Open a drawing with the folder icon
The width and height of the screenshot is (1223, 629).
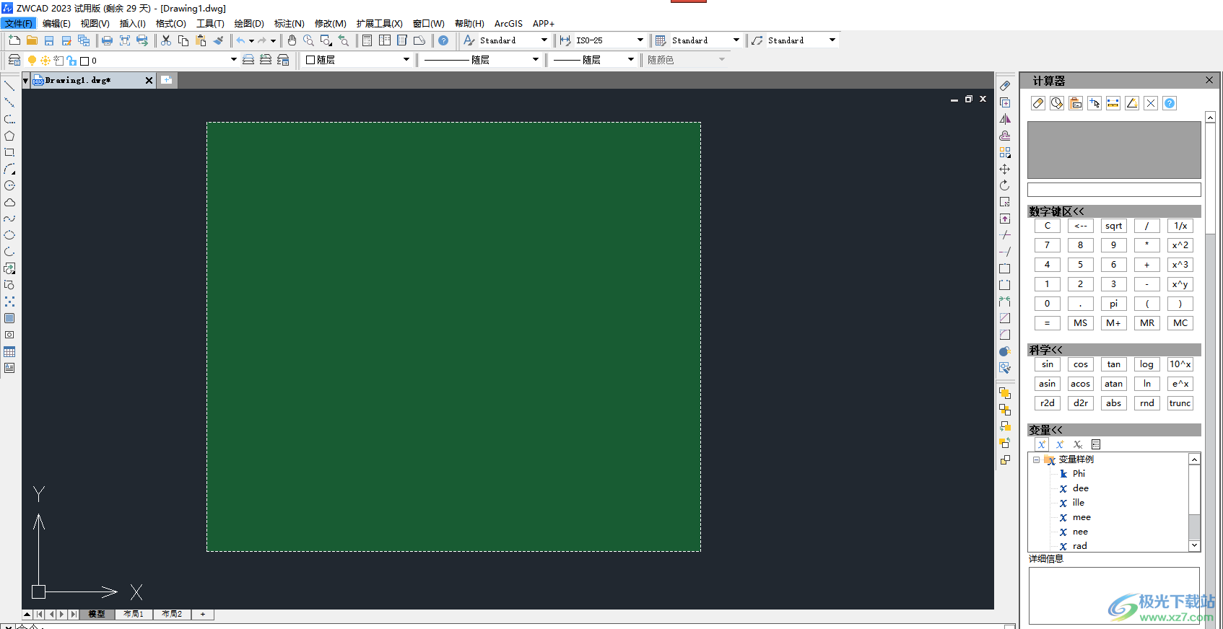[x=32, y=40]
